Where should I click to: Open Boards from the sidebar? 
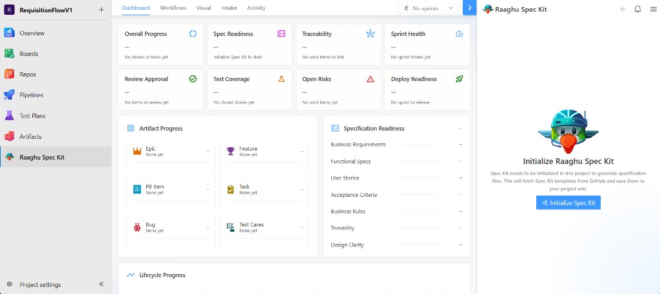point(55,54)
